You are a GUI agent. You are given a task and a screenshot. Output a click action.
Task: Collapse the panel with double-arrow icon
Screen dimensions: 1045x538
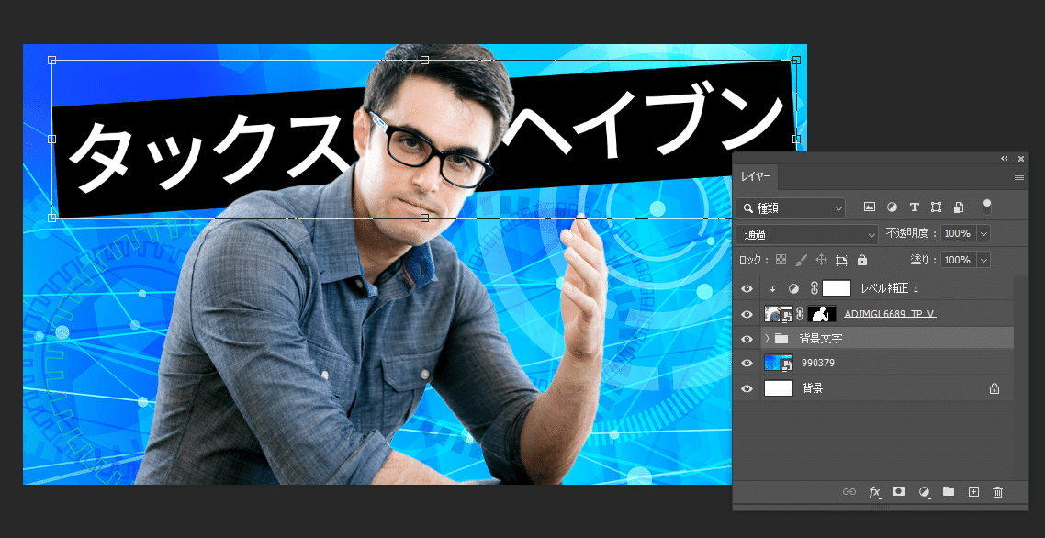click(x=1005, y=159)
